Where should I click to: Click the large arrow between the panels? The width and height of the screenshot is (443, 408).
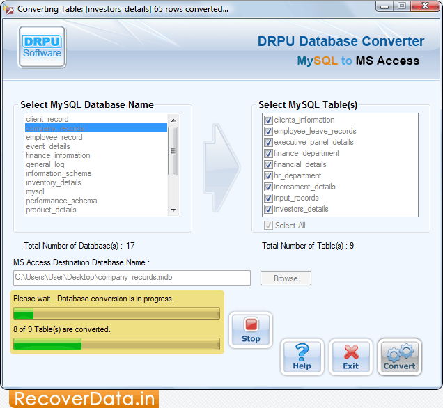221,167
